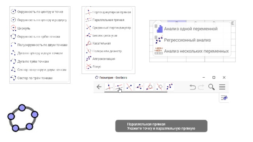This screenshot has height=142, width=253.
Task: Select the Perpendicular line tool in toolbar
Action: click(x=109, y=87)
